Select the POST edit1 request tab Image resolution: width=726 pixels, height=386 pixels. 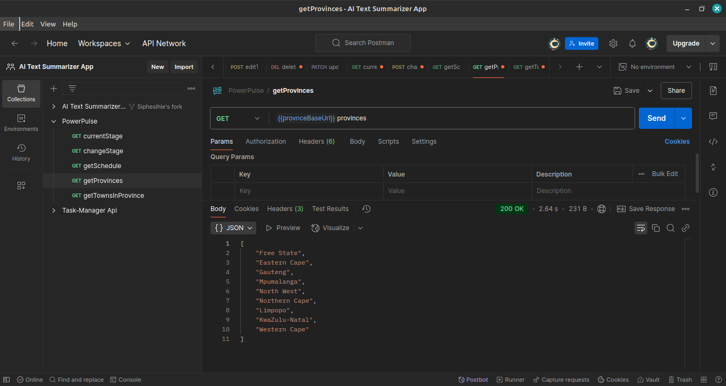tap(244, 67)
